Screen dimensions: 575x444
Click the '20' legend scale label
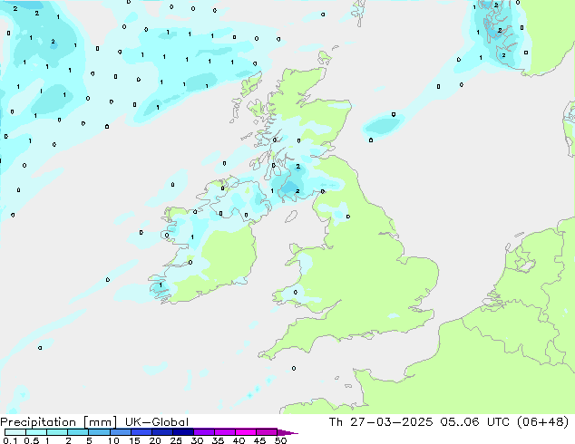(x=155, y=440)
